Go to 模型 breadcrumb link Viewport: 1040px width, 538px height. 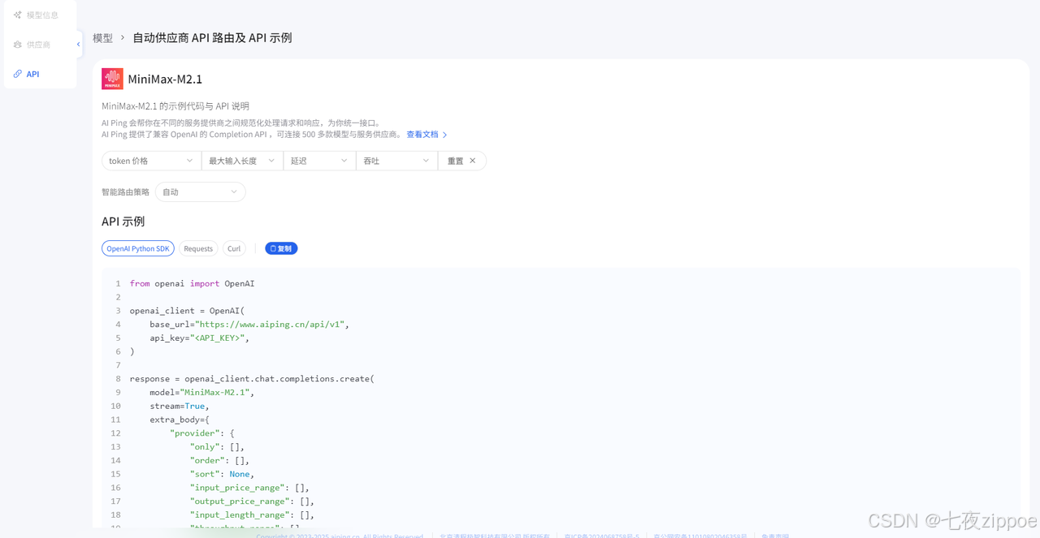pos(103,38)
